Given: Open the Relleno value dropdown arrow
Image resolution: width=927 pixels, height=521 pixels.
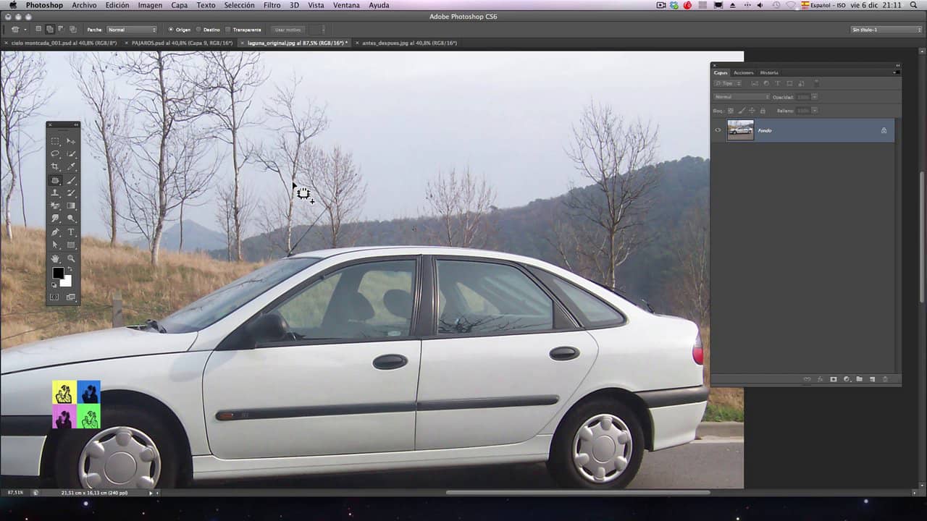Looking at the screenshot, I should (815, 111).
